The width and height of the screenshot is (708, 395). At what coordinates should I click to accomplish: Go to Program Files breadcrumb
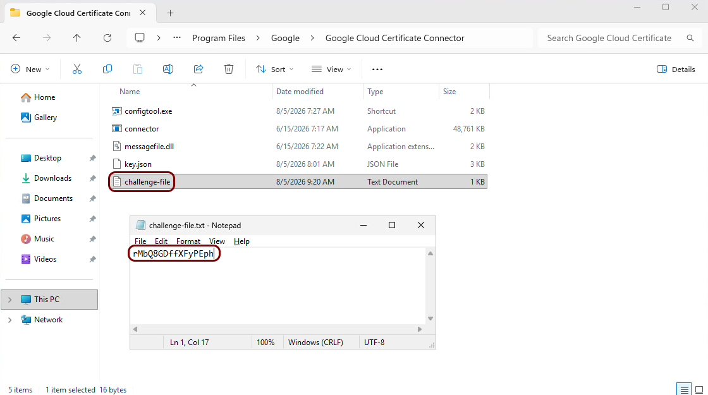(x=219, y=38)
